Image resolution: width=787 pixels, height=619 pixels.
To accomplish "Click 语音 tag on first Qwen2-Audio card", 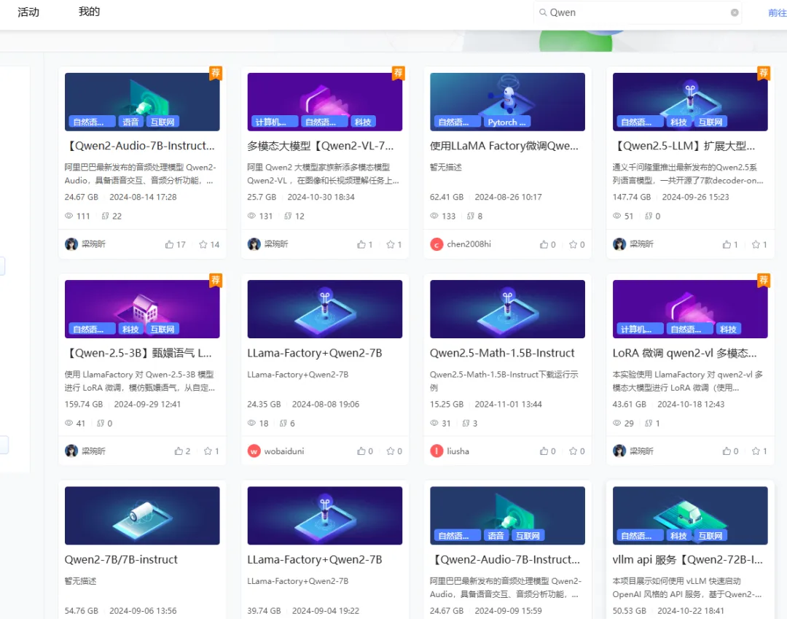I will point(130,122).
